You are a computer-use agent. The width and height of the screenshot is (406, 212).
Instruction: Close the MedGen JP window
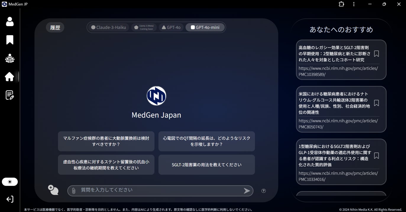pyautogui.click(x=399, y=4)
